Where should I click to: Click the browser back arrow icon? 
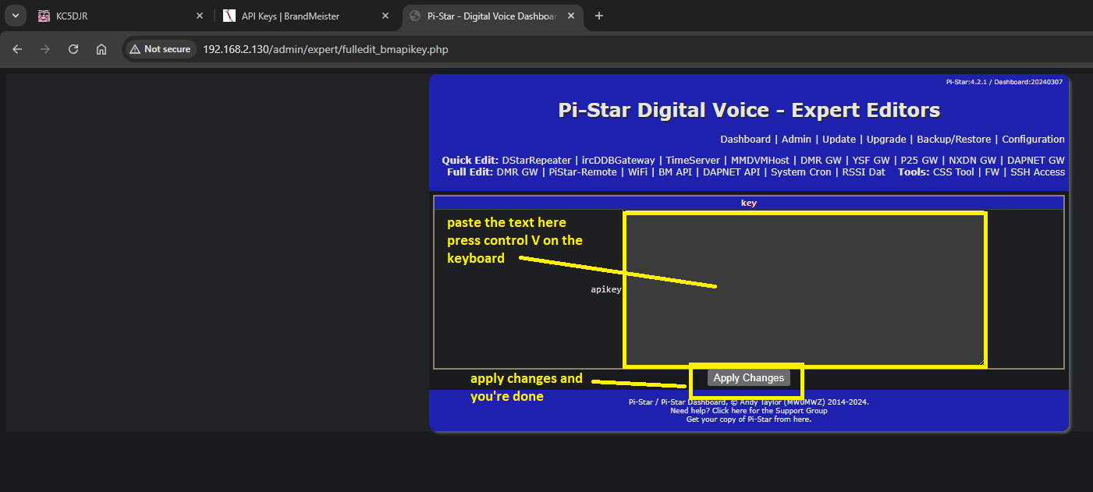[17, 49]
